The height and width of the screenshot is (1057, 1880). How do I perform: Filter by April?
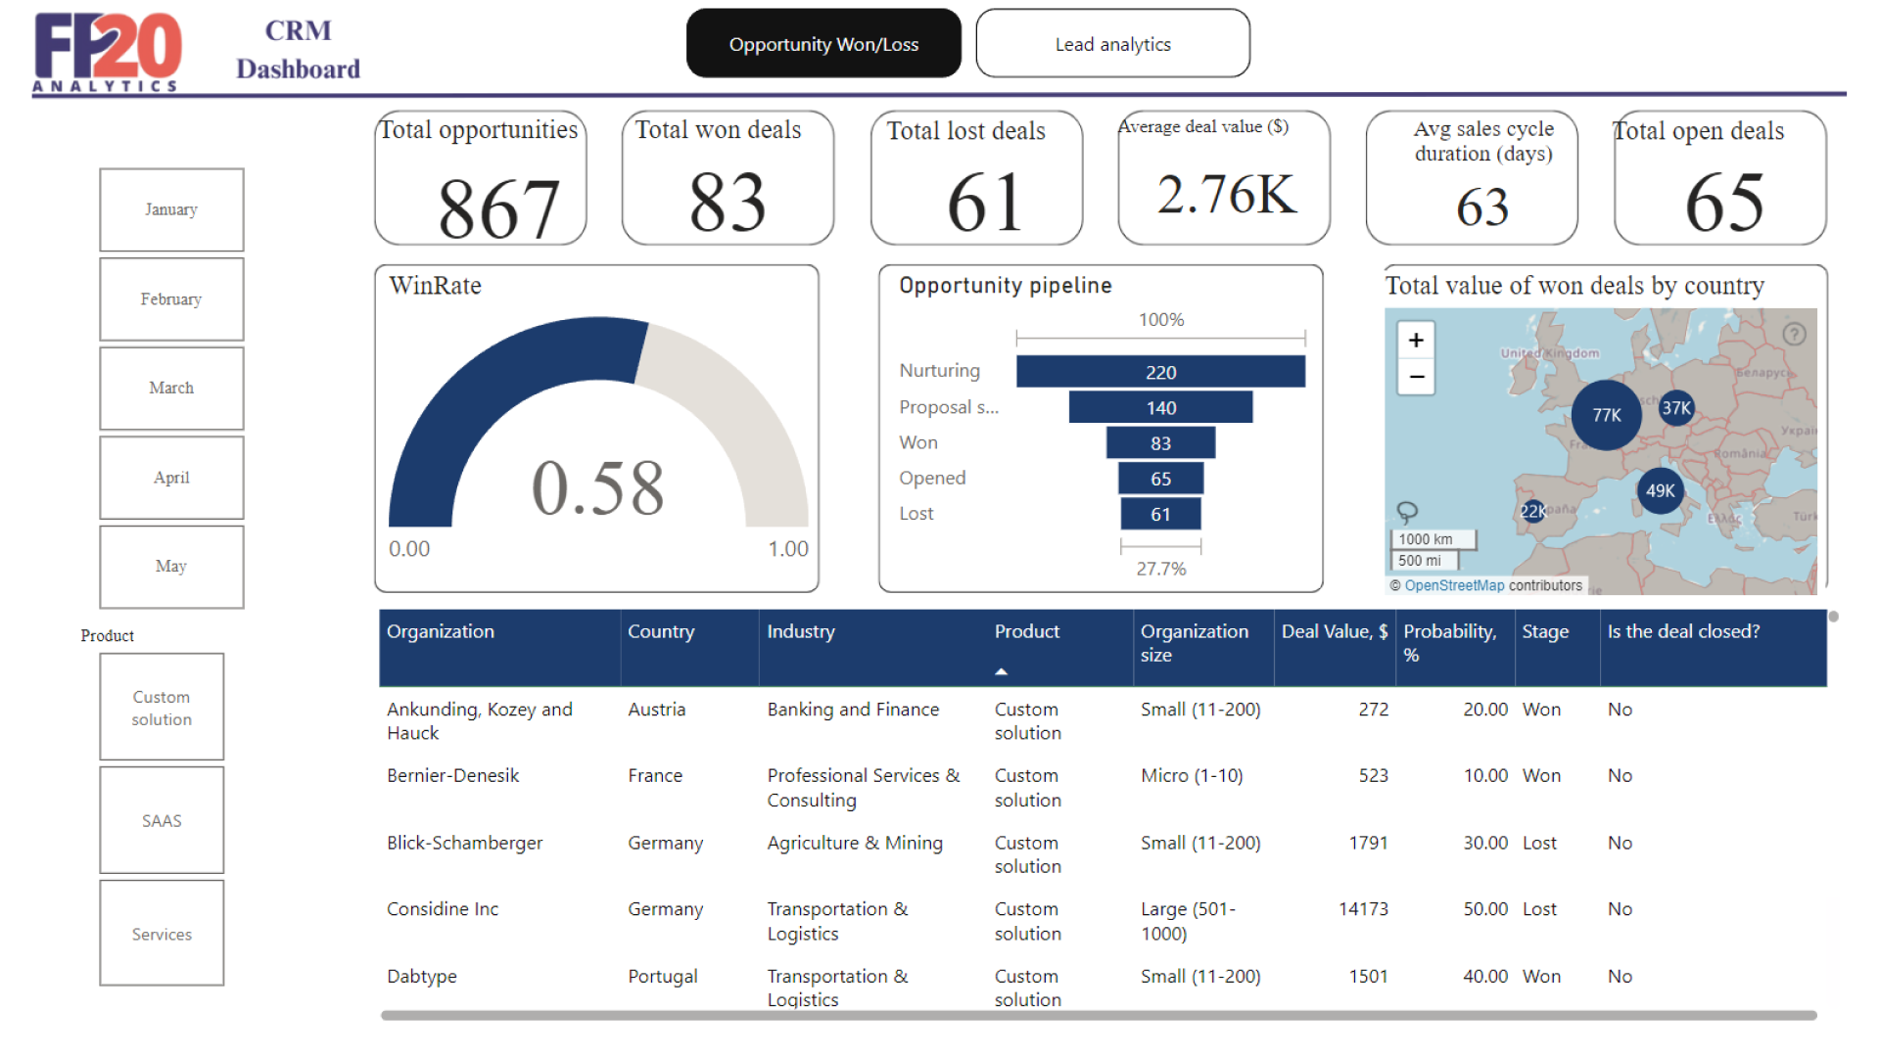coord(171,478)
